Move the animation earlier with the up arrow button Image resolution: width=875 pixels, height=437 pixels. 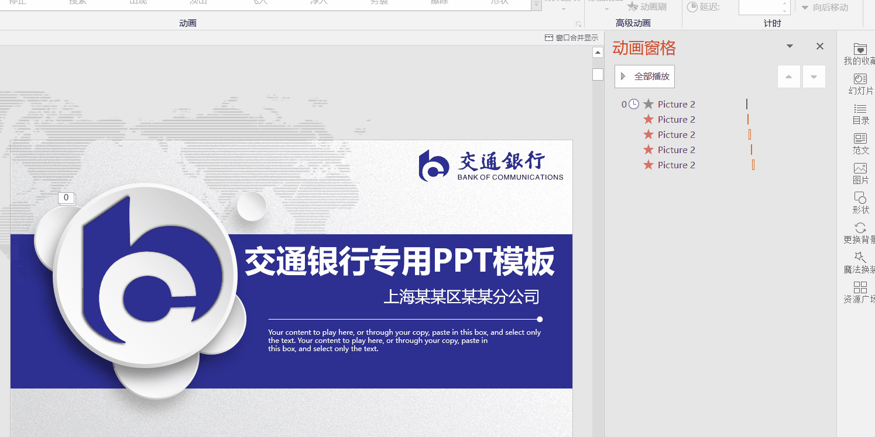tap(789, 77)
